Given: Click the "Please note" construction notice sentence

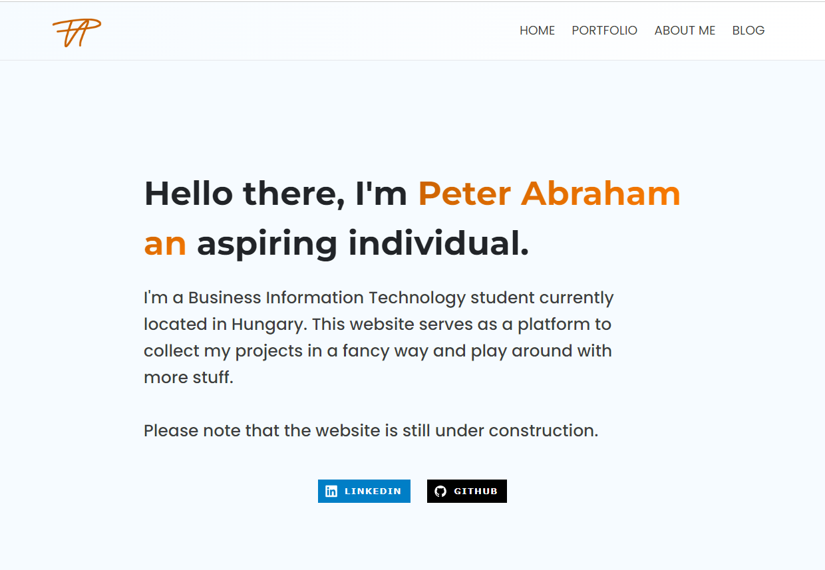Looking at the screenshot, I should [x=371, y=430].
